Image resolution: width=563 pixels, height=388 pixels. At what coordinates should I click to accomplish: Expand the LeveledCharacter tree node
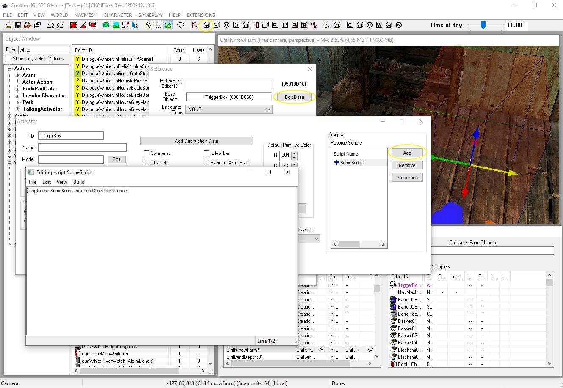coord(18,96)
